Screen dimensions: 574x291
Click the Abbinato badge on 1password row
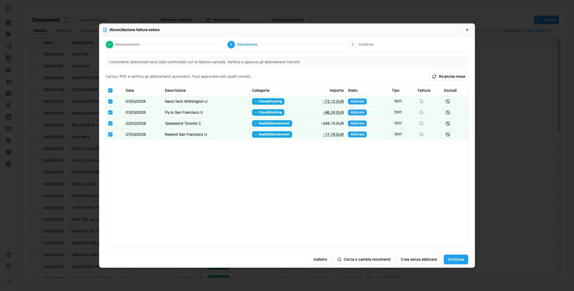[x=357, y=123]
